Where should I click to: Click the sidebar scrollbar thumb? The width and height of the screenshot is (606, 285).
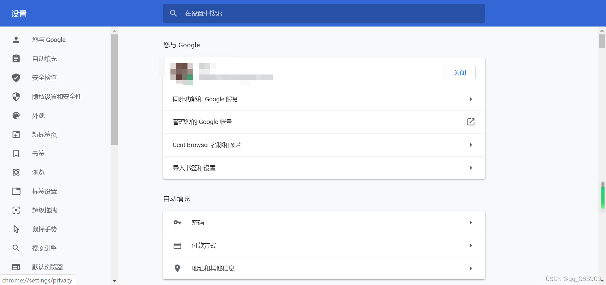pos(114,89)
